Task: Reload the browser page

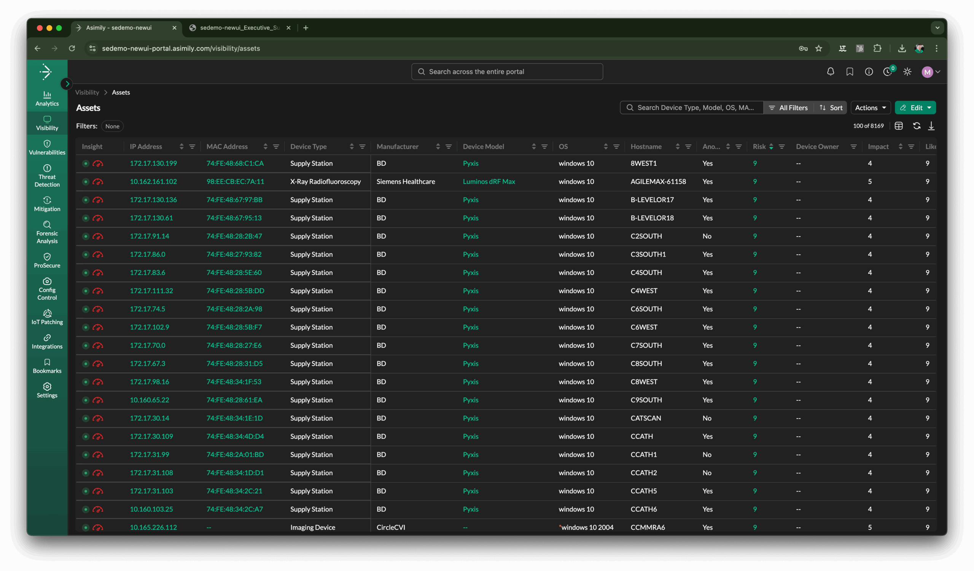Action: pyautogui.click(x=72, y=48)
